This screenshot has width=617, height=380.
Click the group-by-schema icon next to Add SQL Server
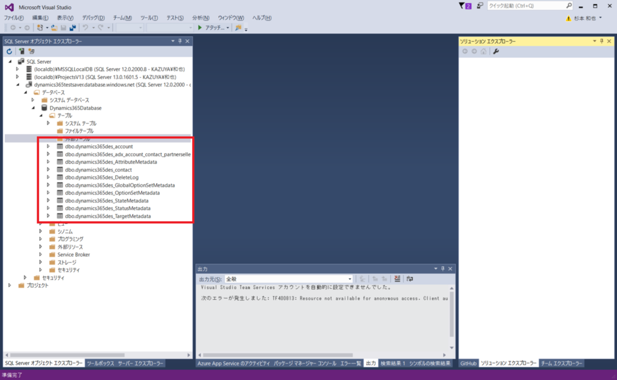pos(31,52)
